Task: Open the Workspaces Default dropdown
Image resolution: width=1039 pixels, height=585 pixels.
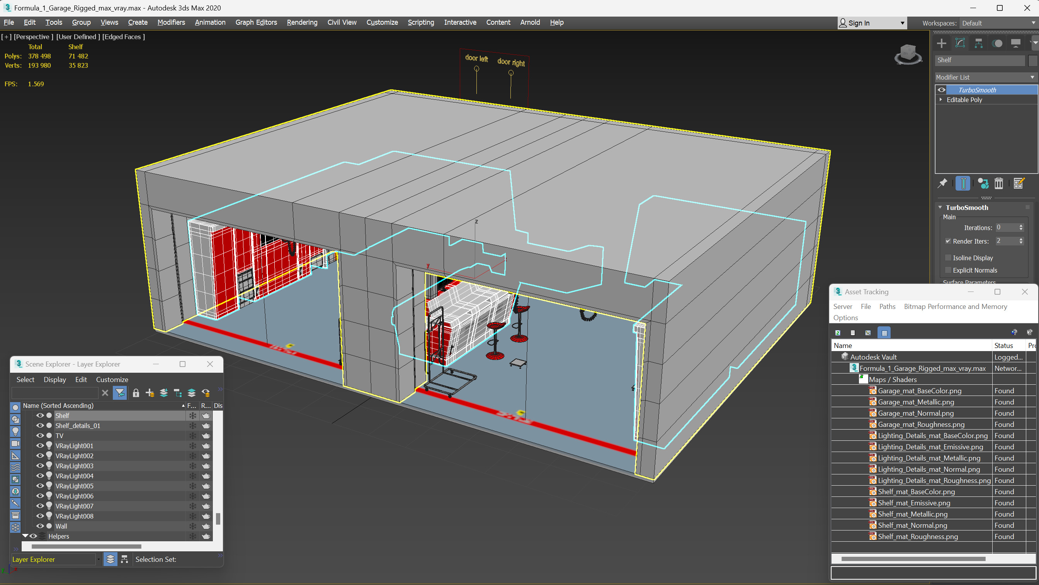Action: pos(998,23)
